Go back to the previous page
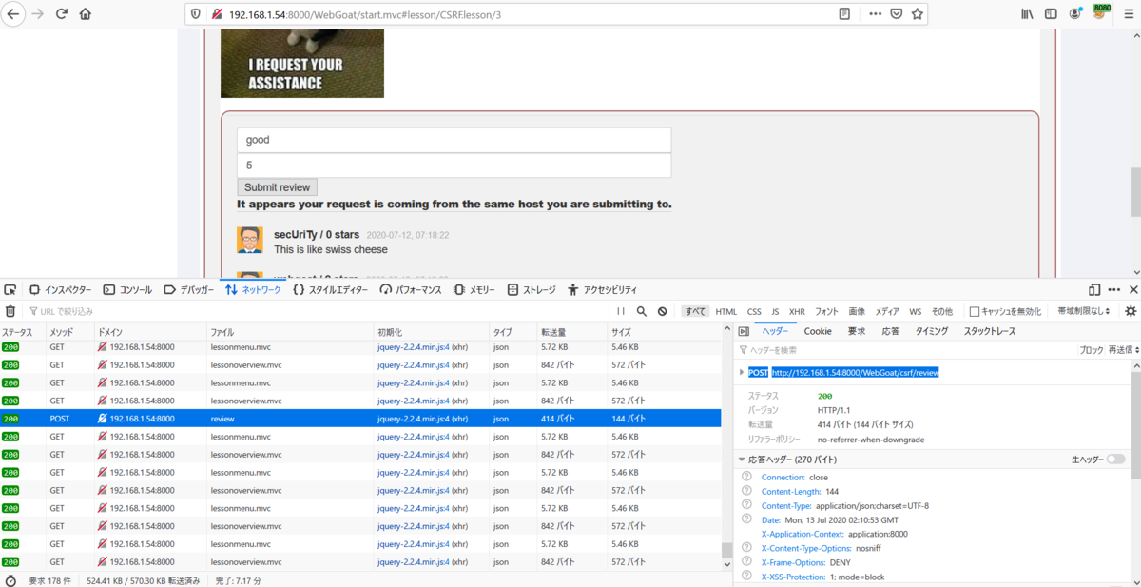Image resolution: width=1141 pixels, height=587 pixels. click(13, 14)
